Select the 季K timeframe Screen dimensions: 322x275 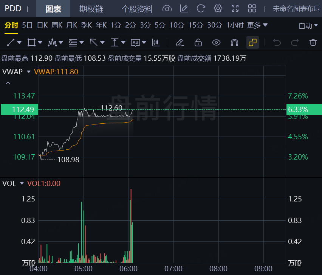click(86, 25)
